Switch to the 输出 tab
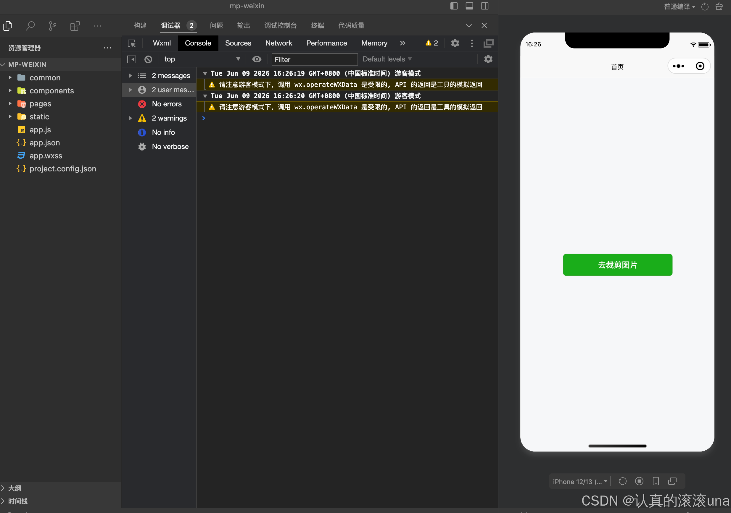Image resolution: width=731 pixels, height=513 pixels. pos(244,26)
